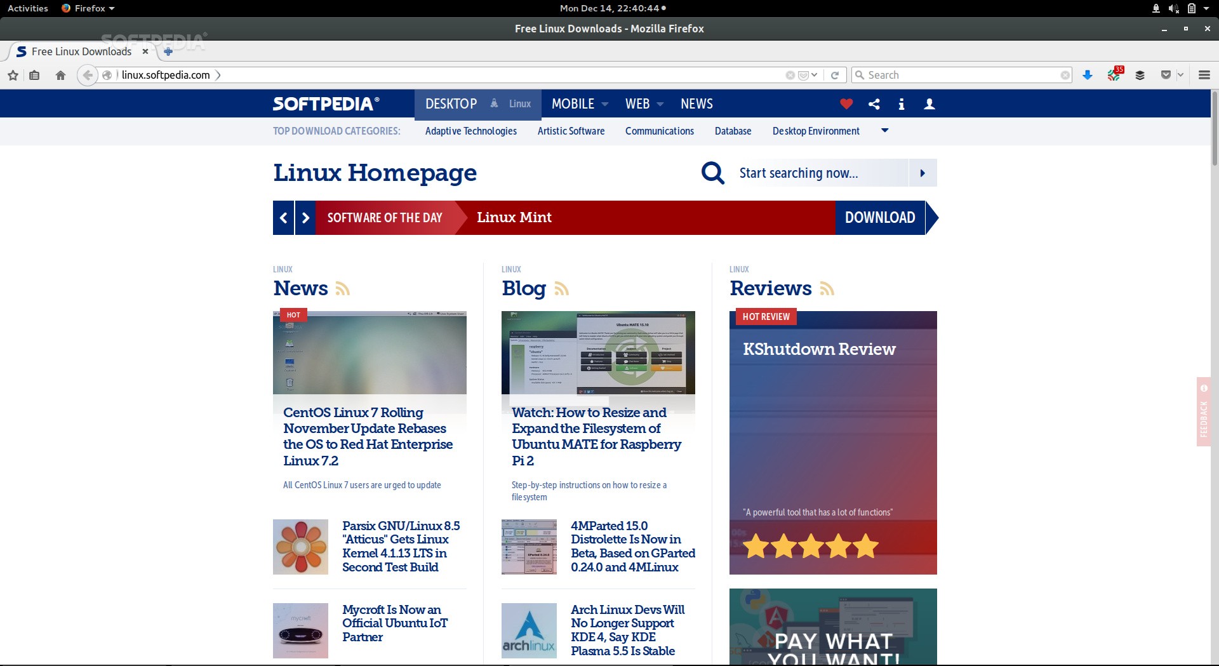Open the News RSS feed icon
This screenshot has height=666, width=1219.
pyautogui.click(x=343, y=289)
